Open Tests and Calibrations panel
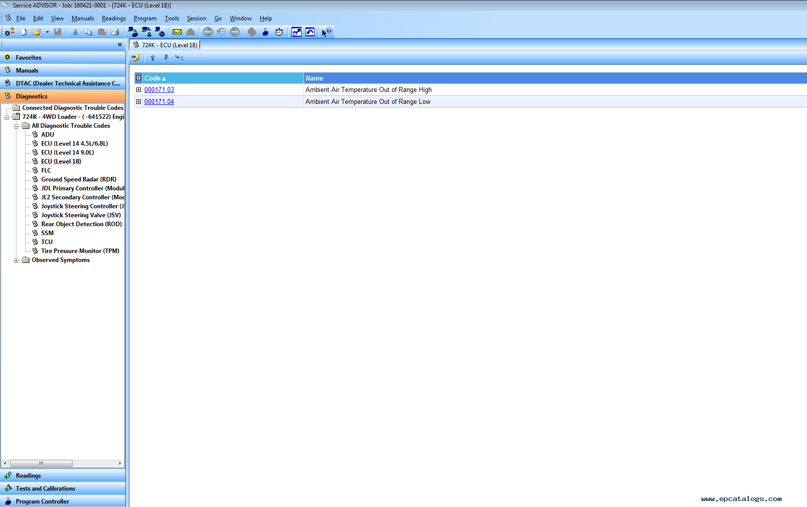 (45, 489)
